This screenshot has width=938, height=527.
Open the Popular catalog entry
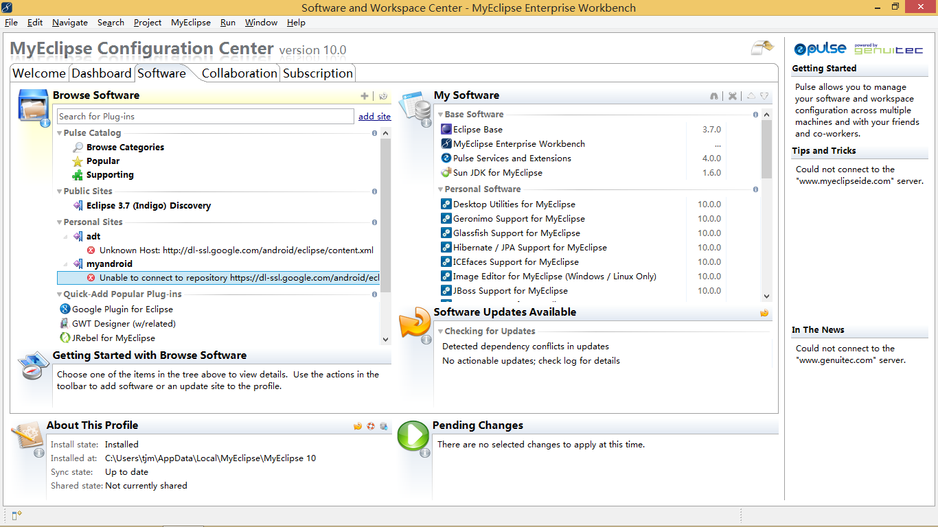click(103, 161)
